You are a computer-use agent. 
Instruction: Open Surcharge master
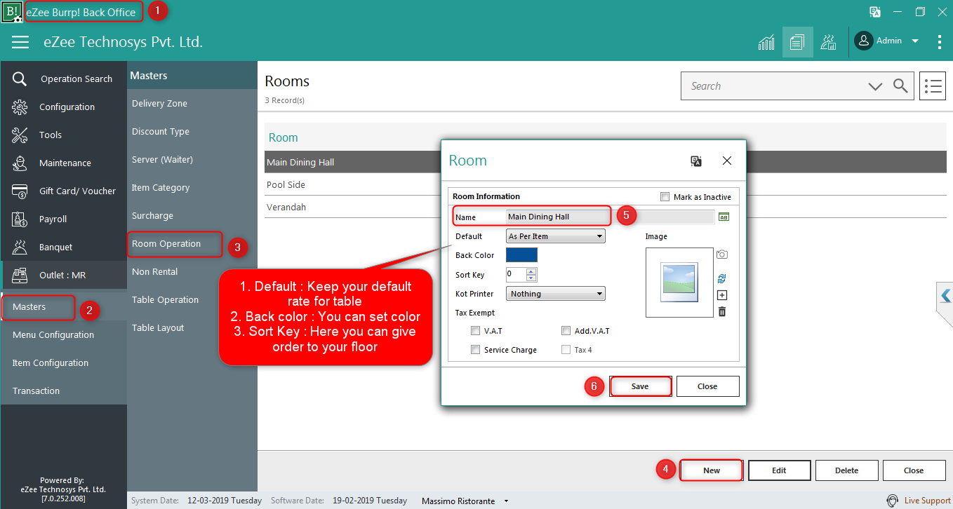152,215
